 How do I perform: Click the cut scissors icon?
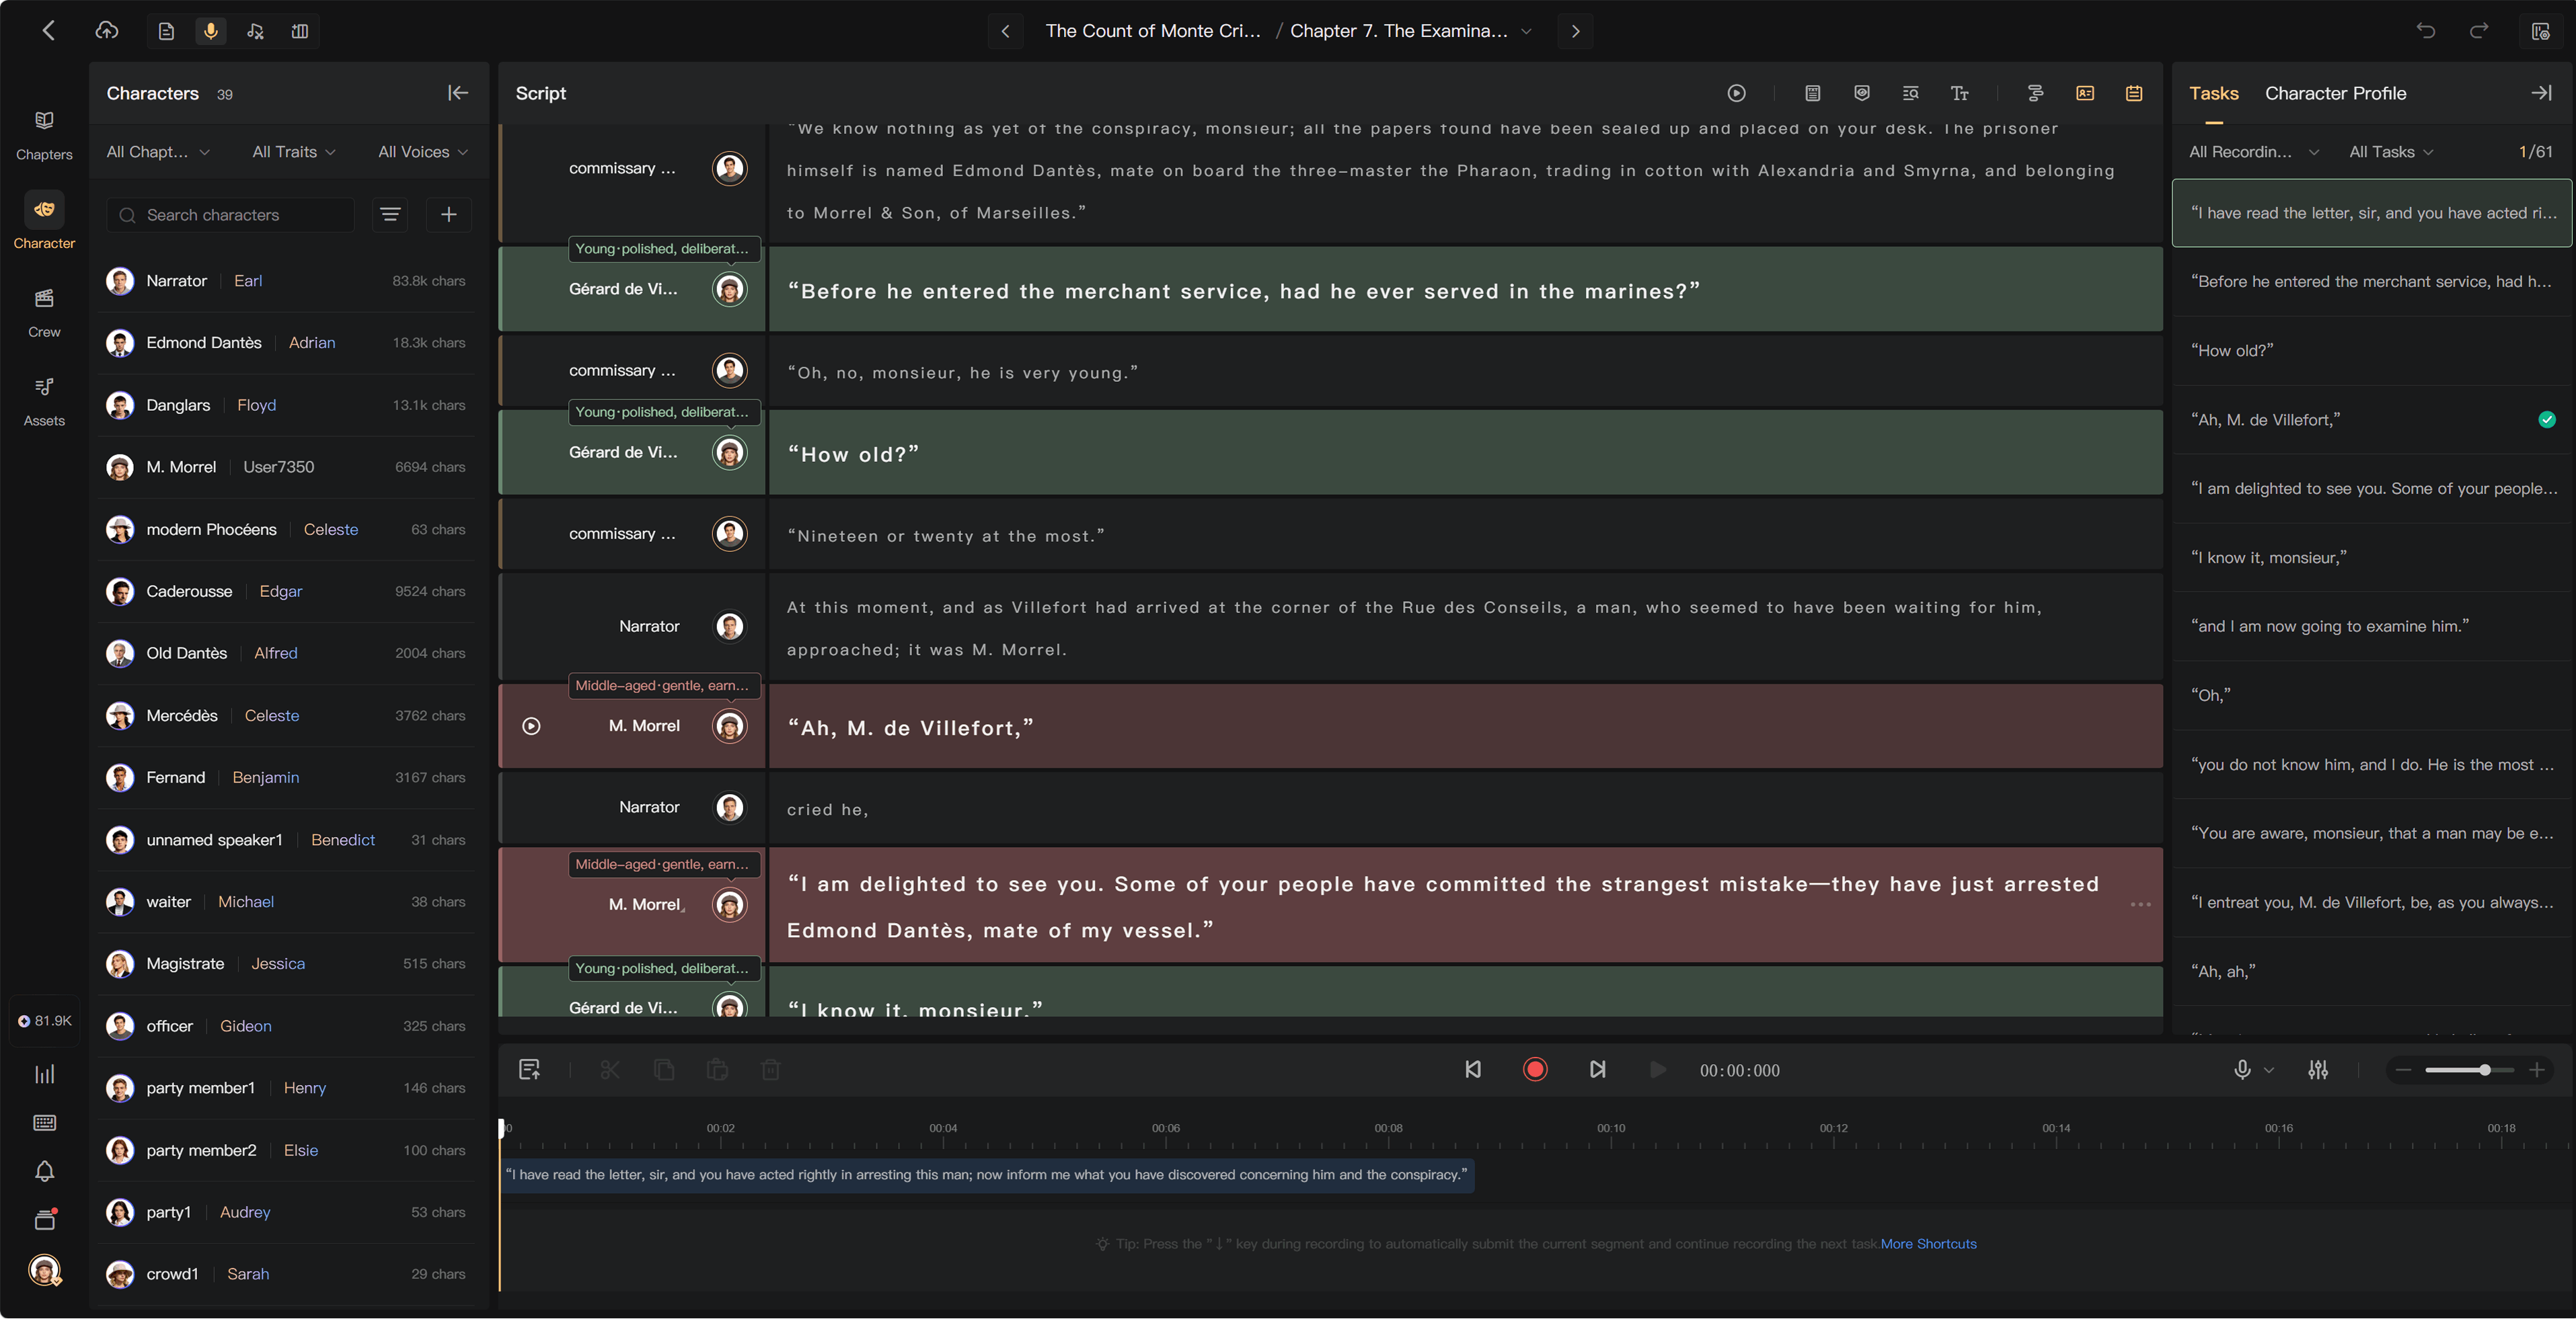pyautogui.click(x=610, y=1070)
